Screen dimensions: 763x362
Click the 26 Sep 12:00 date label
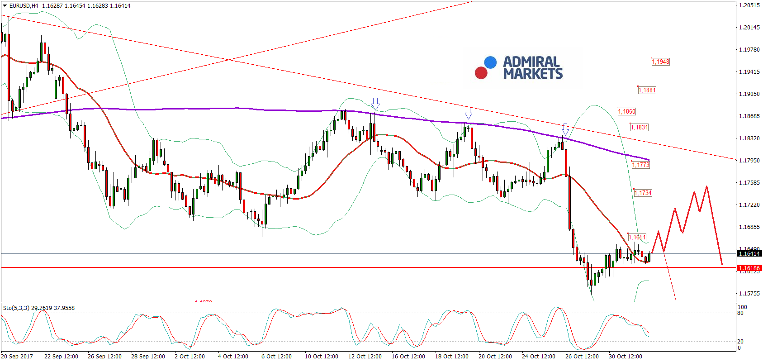point(104,357)
